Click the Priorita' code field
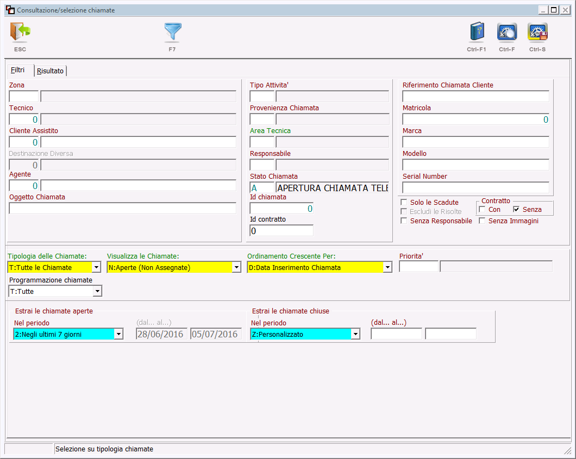Viewport: 576px width, 459px height. [x=419, y=267]
